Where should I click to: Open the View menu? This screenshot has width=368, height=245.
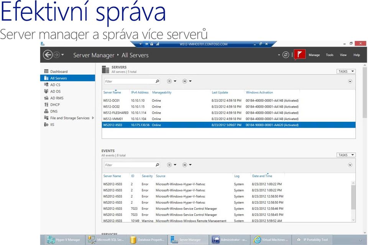pyautogui.click(x=343, y=55)
